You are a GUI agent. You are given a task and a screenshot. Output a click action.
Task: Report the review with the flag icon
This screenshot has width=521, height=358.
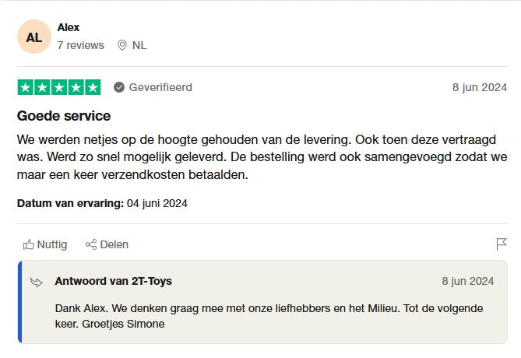(x=502, y=244)
